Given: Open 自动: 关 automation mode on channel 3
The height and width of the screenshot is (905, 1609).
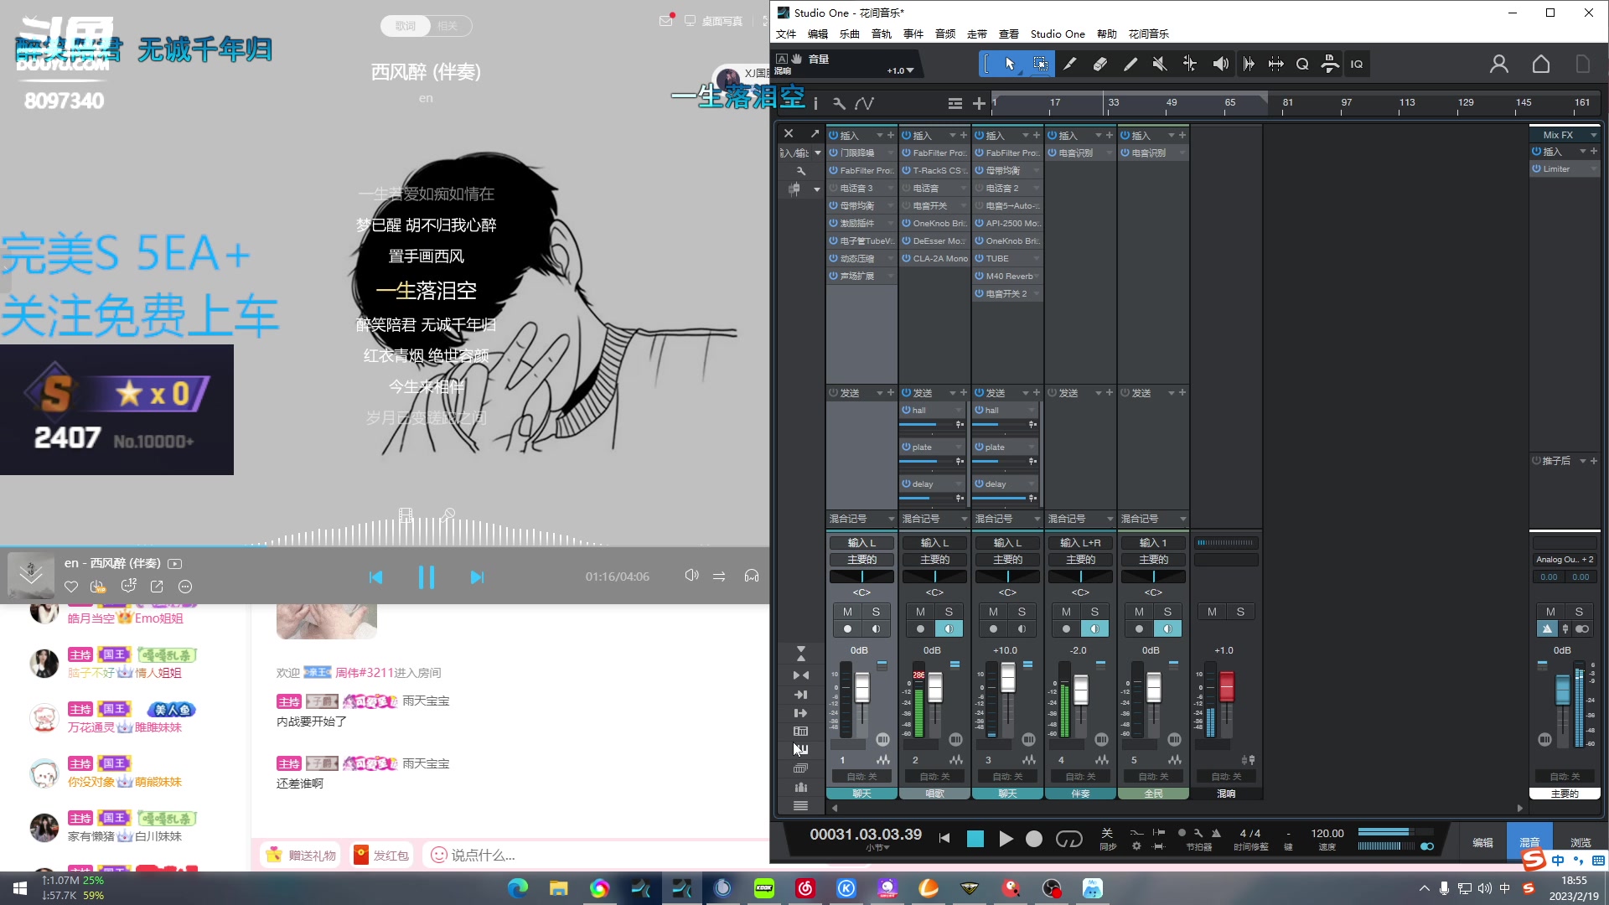Looking at the screenshot, I should [1007, 777].
